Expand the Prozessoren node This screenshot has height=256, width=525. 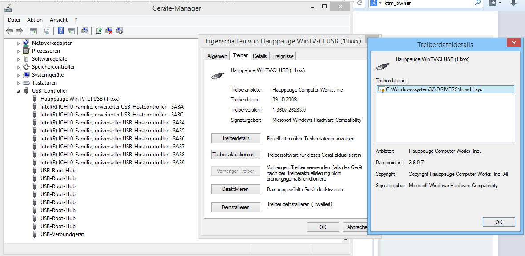tap(18, 51)
